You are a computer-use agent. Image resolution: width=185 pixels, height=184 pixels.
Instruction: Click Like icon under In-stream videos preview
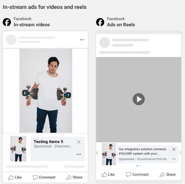tap(11, 177)
